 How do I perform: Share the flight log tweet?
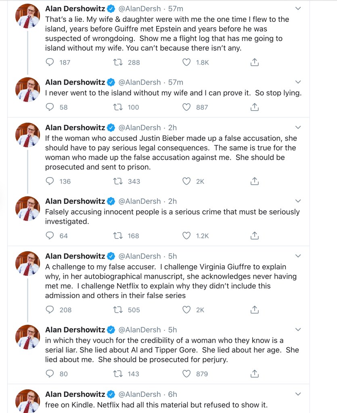coord(254,62)
